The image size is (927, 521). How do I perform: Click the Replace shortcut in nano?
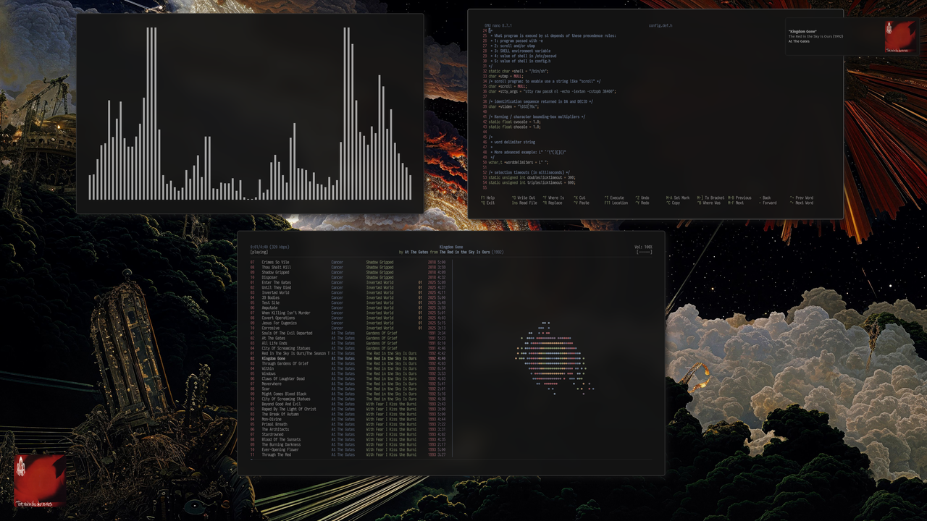[553, 203]
